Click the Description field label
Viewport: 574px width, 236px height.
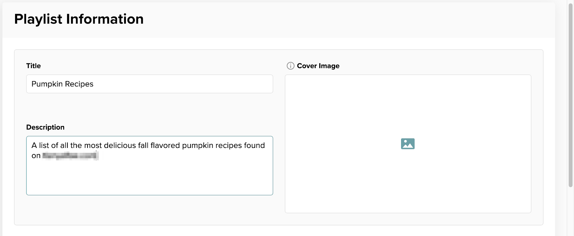(x=45, y=127)
